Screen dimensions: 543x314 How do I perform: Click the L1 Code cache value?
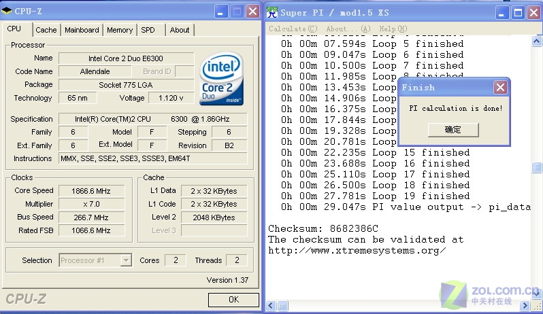(214, 204)
